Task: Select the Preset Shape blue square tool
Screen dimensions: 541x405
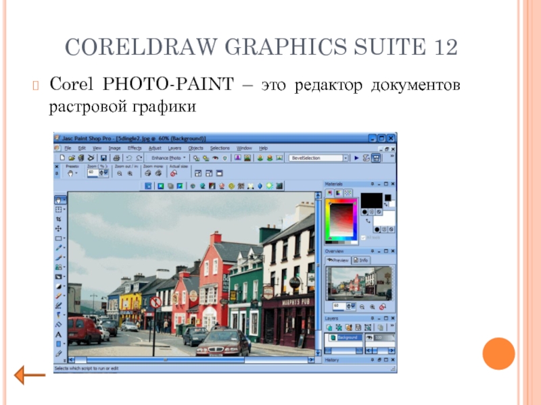Action: (58, 344)
